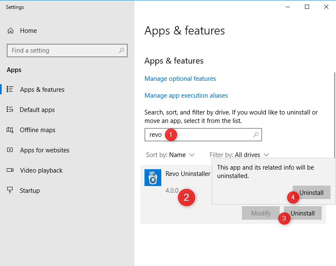Image resolution: width=336 pixels, height=266 pixels.
Task: Click the Home house icon
Action: tap(10, 31)
